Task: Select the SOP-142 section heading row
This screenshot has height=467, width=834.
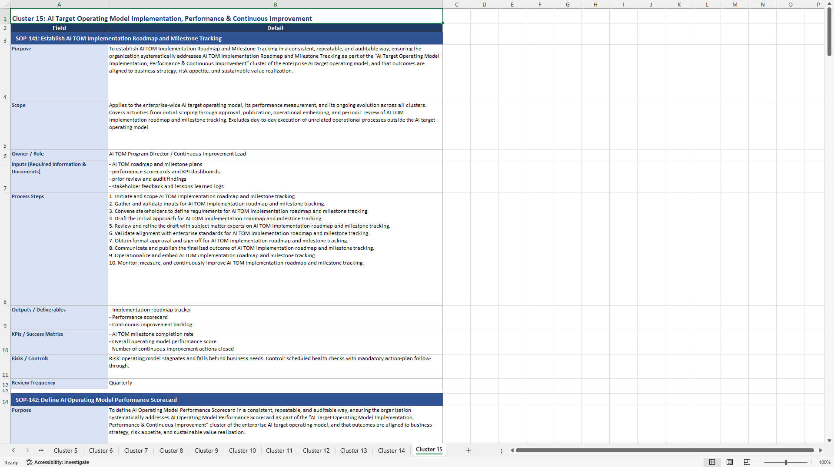Action: point(226,400)
